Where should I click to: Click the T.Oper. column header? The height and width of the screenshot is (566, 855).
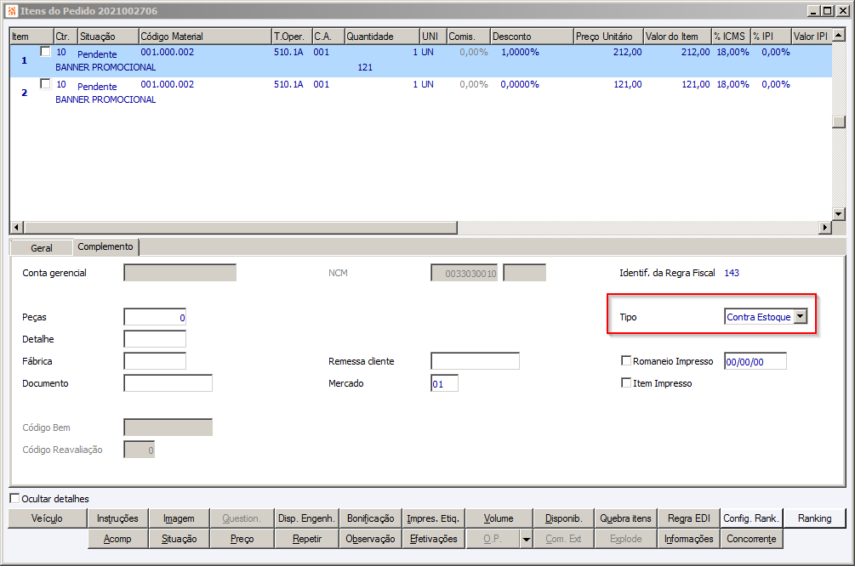pos(292,36)
